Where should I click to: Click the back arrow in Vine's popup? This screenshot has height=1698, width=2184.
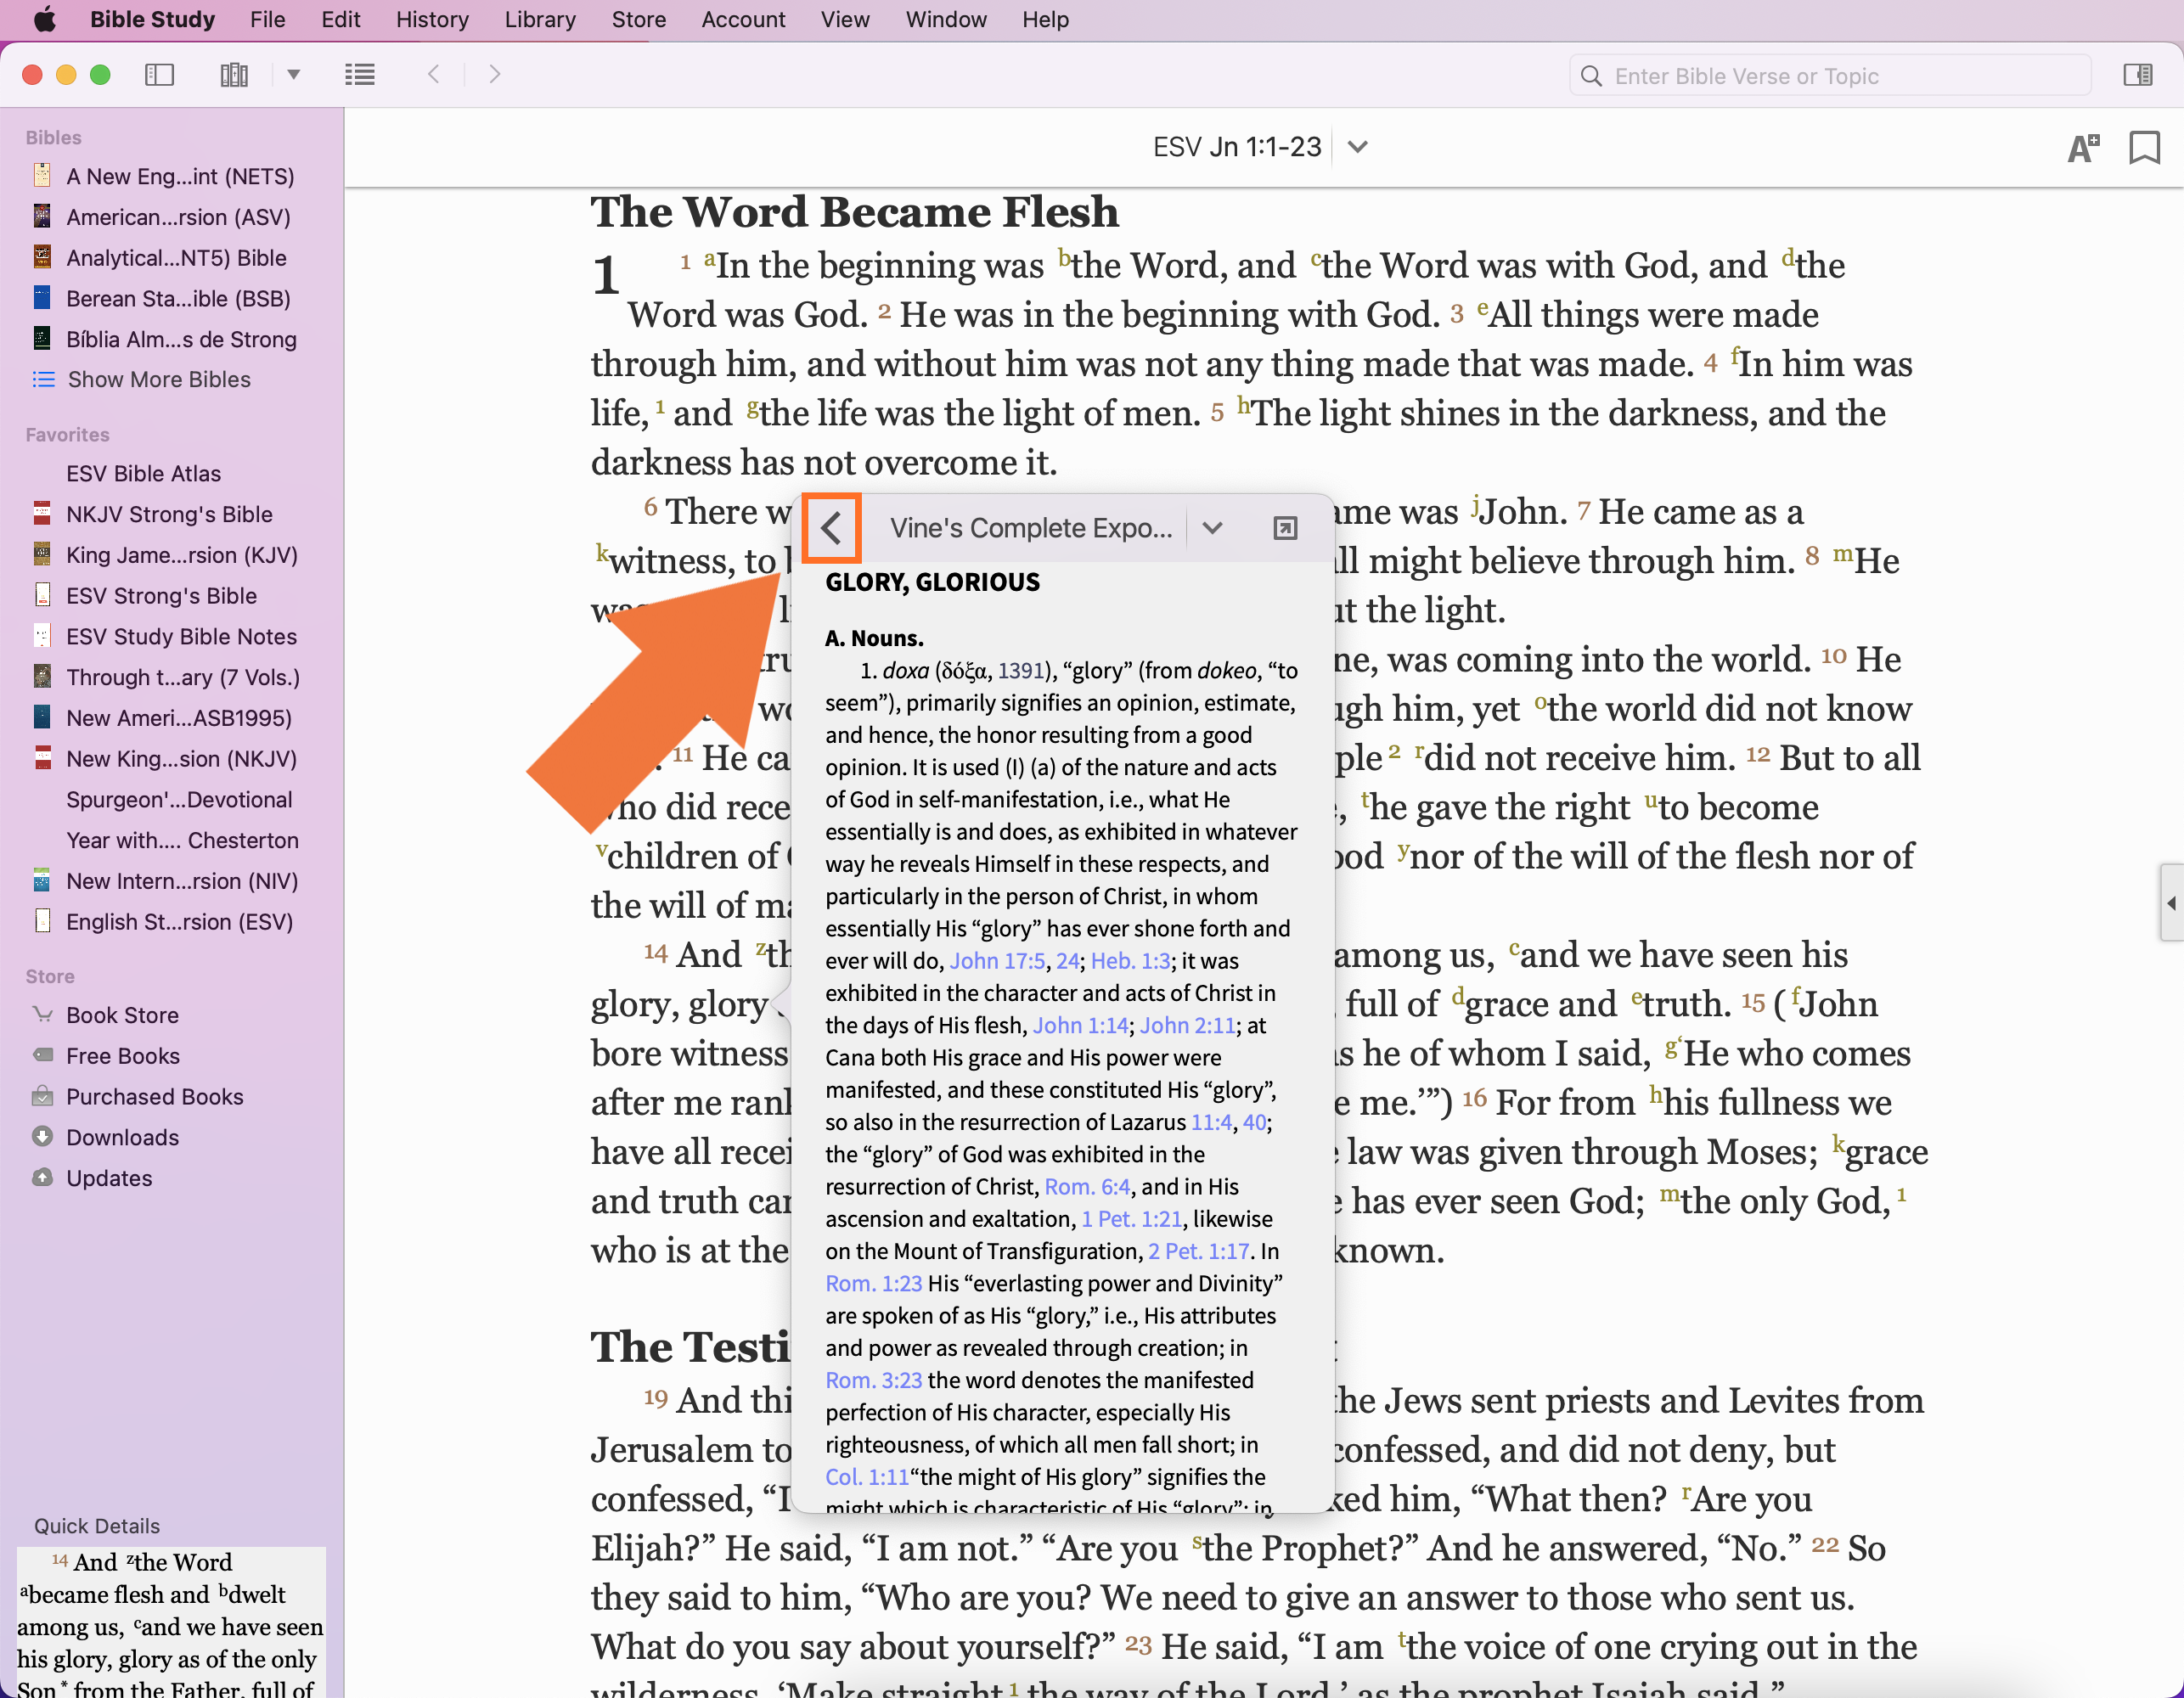point(831,528)
